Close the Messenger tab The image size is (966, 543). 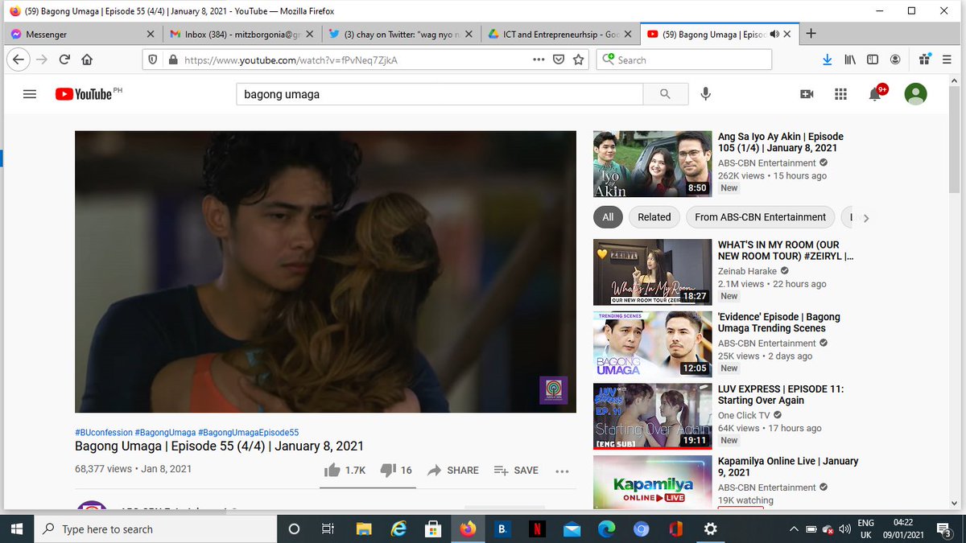151,35
